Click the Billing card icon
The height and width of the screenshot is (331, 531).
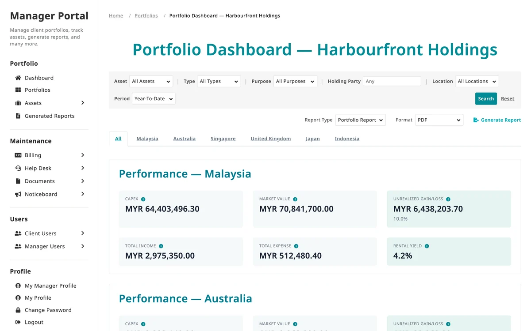[18, 155]
